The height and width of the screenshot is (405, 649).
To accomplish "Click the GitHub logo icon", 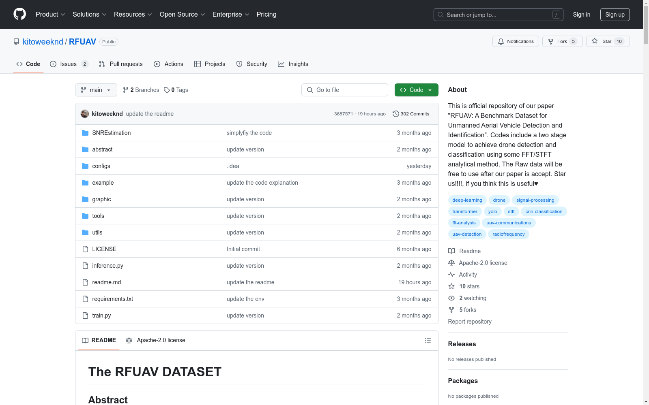I will pos(19,14).
